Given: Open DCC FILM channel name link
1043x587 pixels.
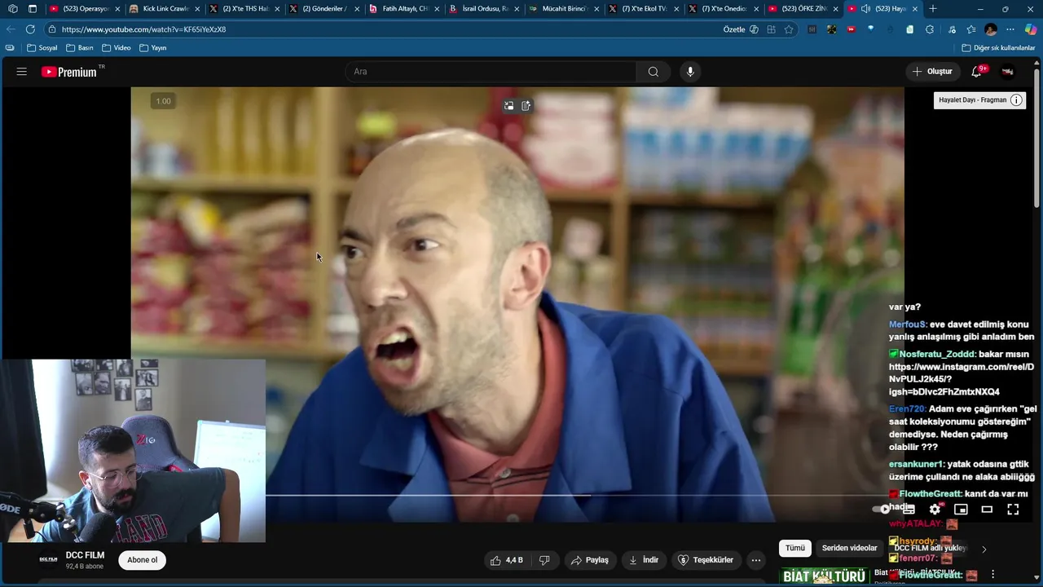Looking at the screenshot, I should [x=85, y=555].
